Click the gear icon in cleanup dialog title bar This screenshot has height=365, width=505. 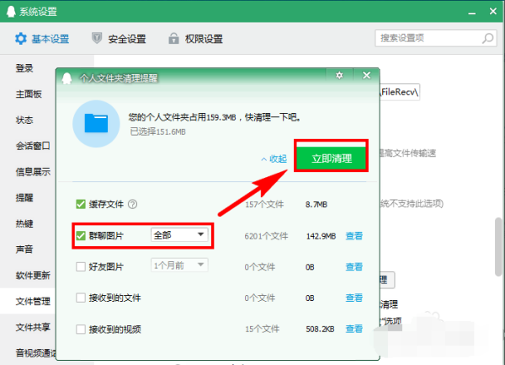339,76
